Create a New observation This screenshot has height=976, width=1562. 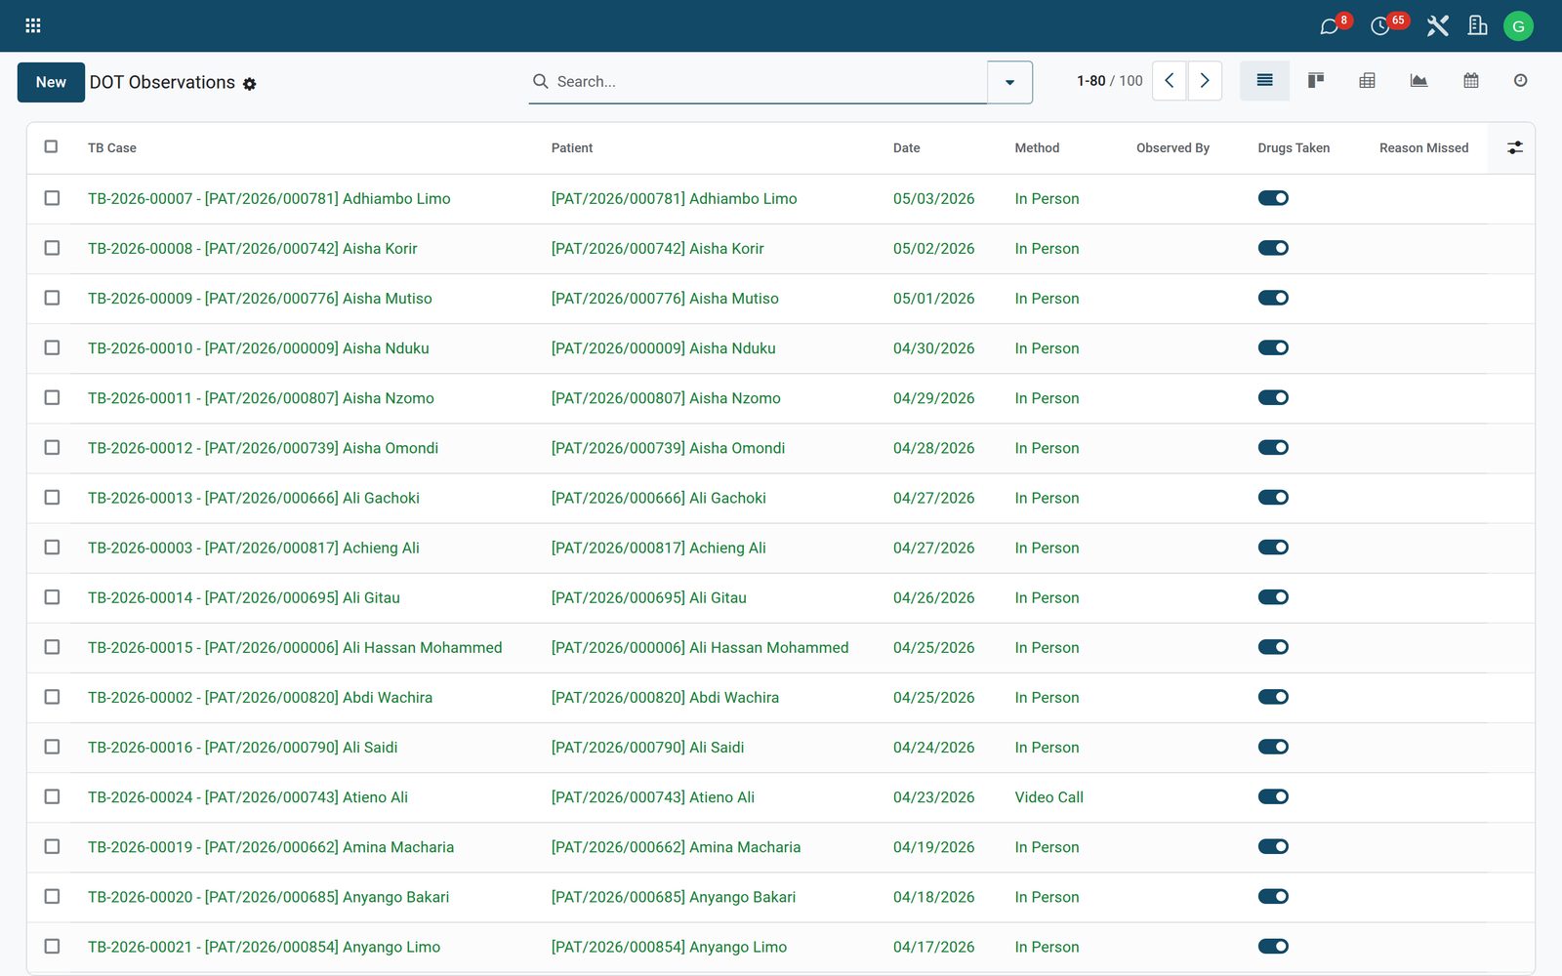pos(51,82)
